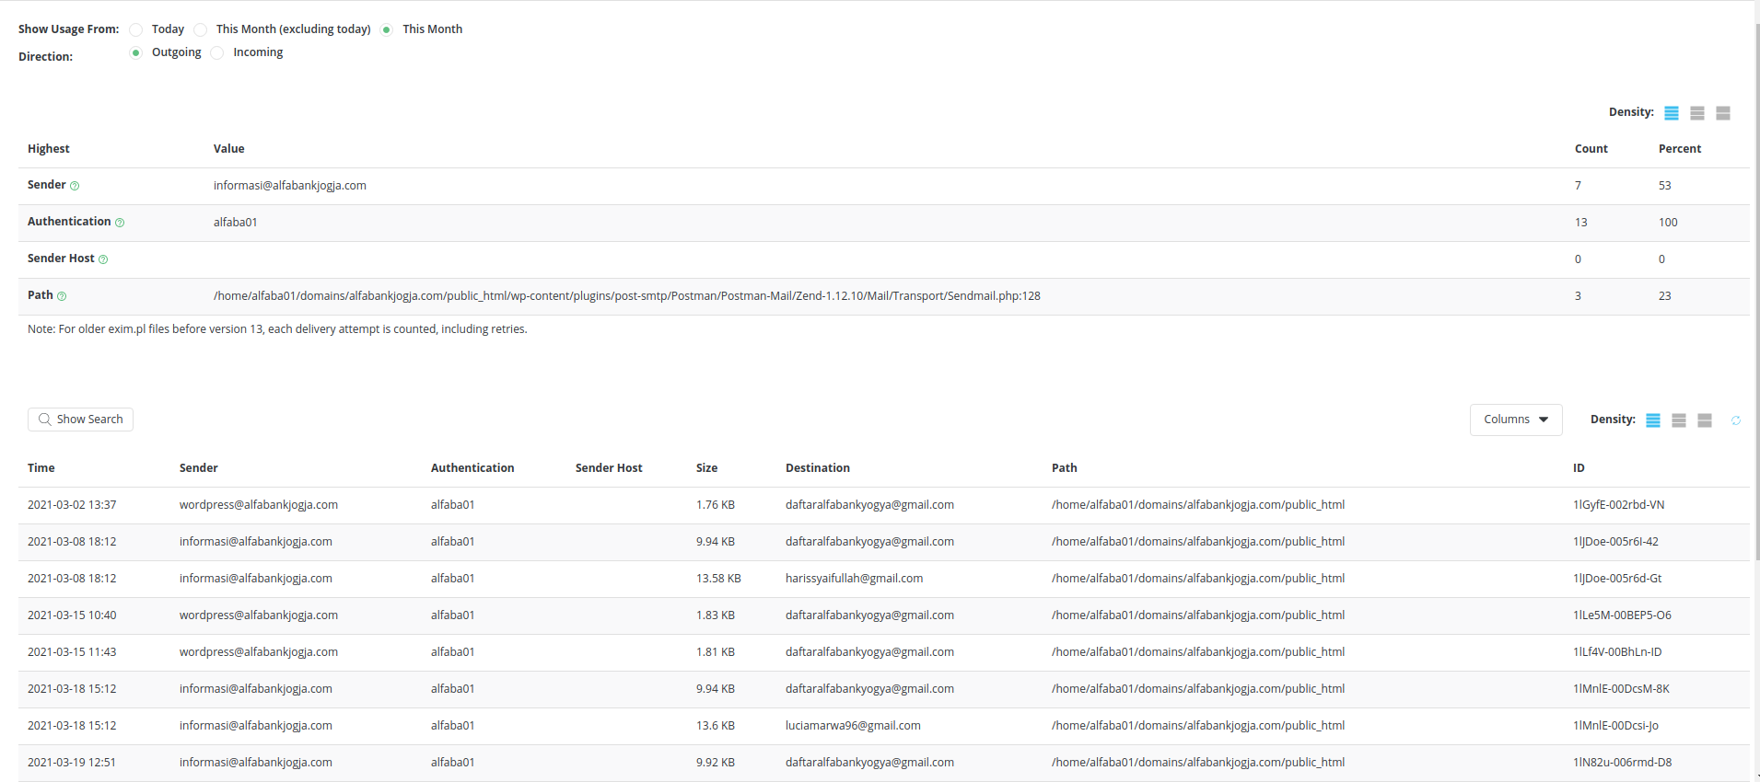The width and height of the screenshot is (1760, 782).
Task: Click ID 1lJDoe-005r6l-42
Action: pos(1615,542)
